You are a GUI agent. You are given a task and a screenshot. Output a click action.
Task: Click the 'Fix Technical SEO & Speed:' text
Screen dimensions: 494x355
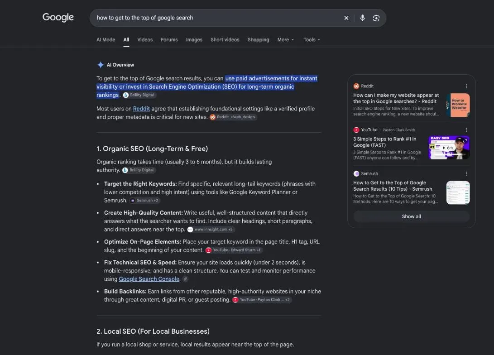click(x=140, y=262)
